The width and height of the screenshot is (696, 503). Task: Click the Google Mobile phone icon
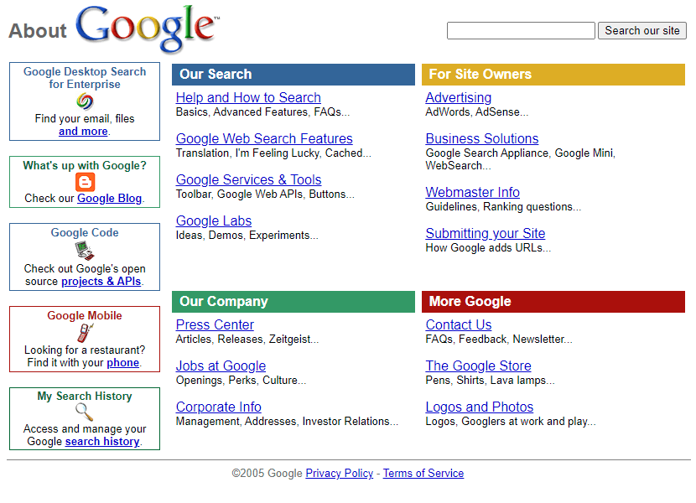click(x=85, y=333)
